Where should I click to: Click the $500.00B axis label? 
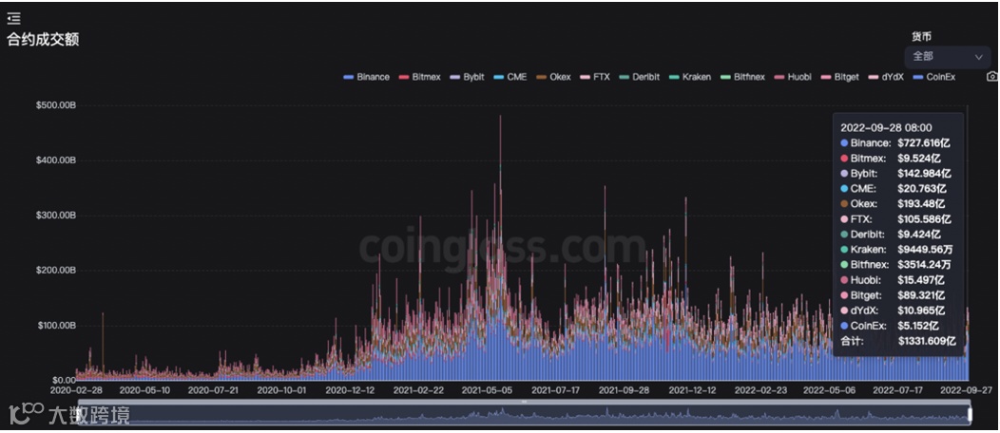(56, 105)
